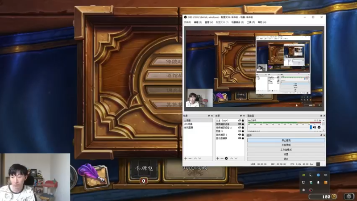Open Hearthstone settings gear button
This screenshot has width=357, height=201.
pyautogui.click(x=349, y=196)
